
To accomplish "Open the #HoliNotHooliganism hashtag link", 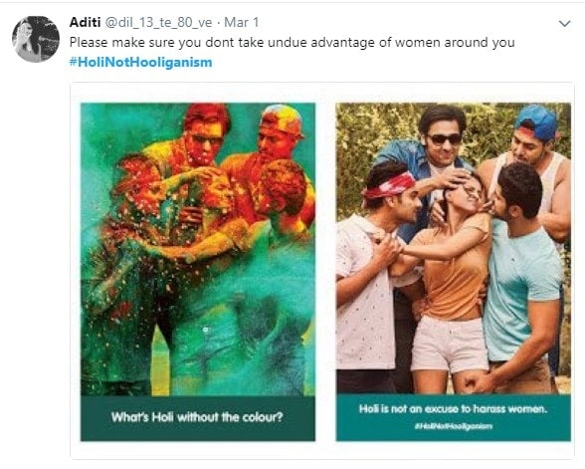I will (140, 62).
